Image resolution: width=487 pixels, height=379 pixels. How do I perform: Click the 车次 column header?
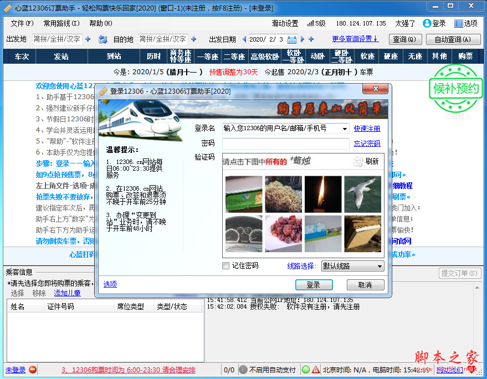[22, 56]
